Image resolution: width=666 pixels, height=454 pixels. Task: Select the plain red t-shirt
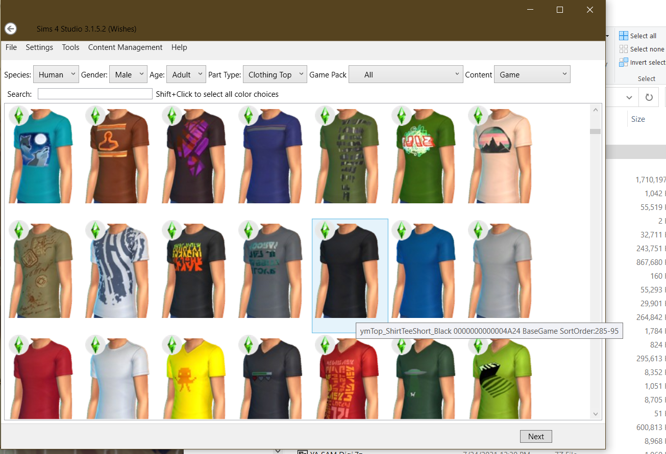click(x=41, y=377)
